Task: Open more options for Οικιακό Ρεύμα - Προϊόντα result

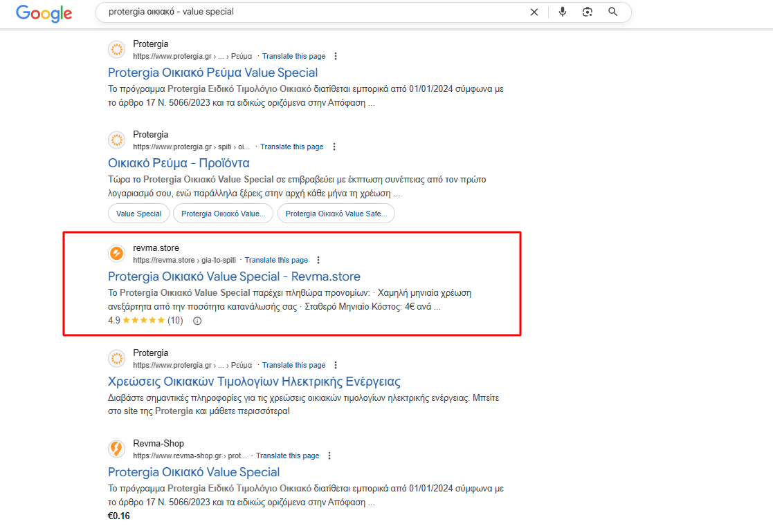Action: point(334,147)
